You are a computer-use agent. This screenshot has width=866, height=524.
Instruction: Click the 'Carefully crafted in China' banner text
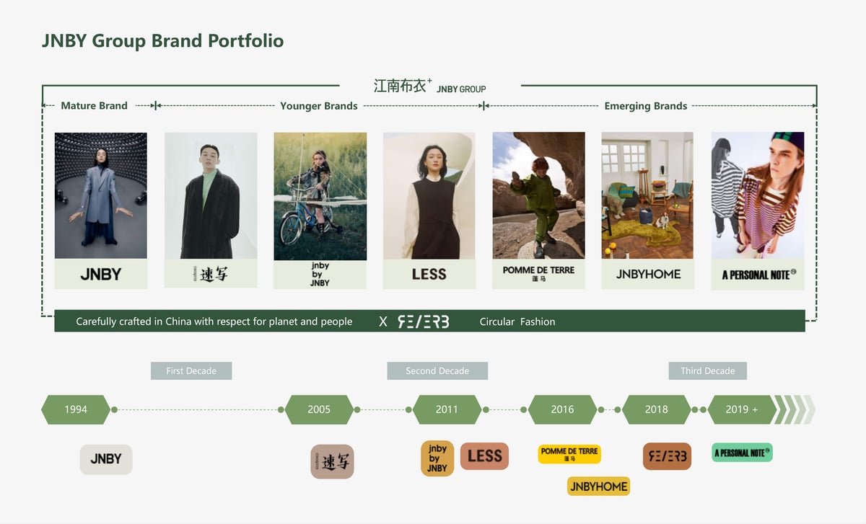pos(214,321)
